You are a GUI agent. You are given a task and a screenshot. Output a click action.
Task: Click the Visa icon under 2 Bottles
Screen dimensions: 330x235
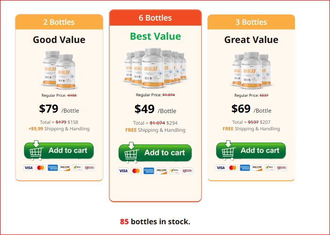[29, 168]
